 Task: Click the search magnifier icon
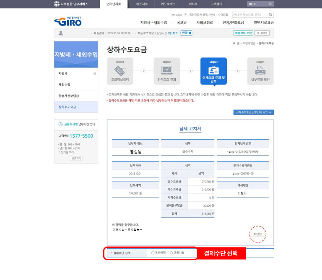pos(270,15)
